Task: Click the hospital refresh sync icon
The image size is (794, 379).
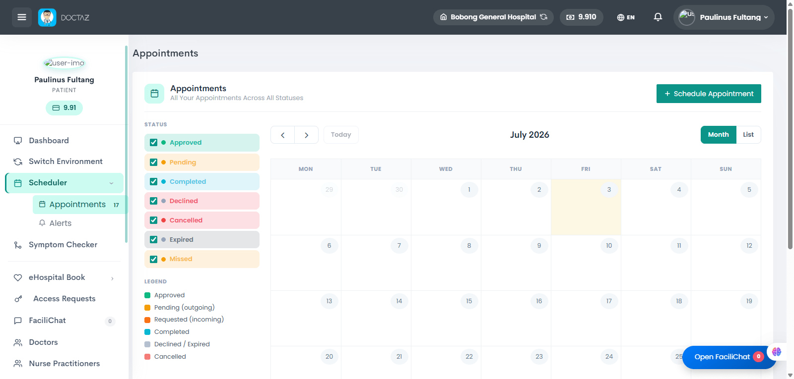Action: tap(544, 17)
